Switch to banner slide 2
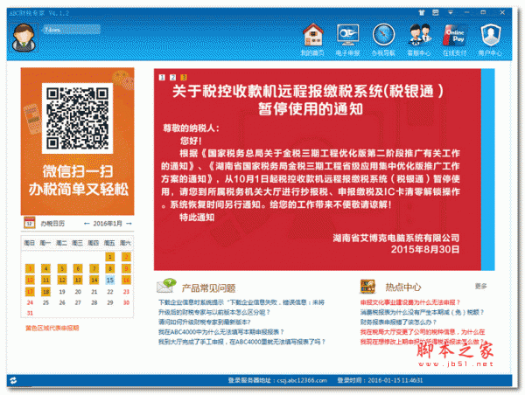The width and height of the screenshot is (525, 395). [x=172, y=77]
